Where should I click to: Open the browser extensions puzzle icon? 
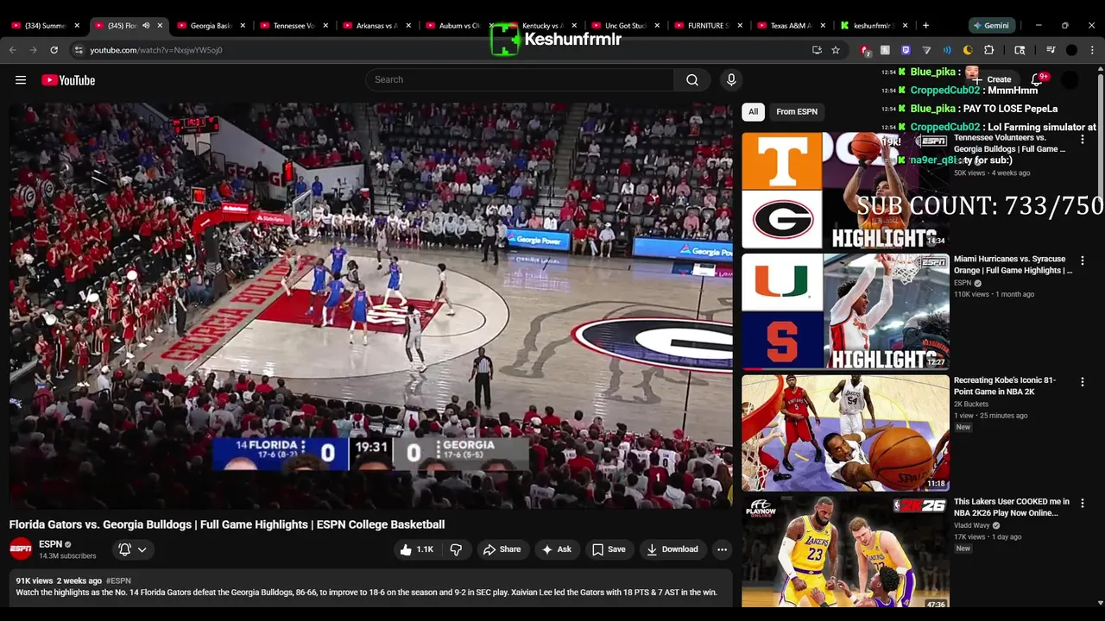tap(989, 50)
